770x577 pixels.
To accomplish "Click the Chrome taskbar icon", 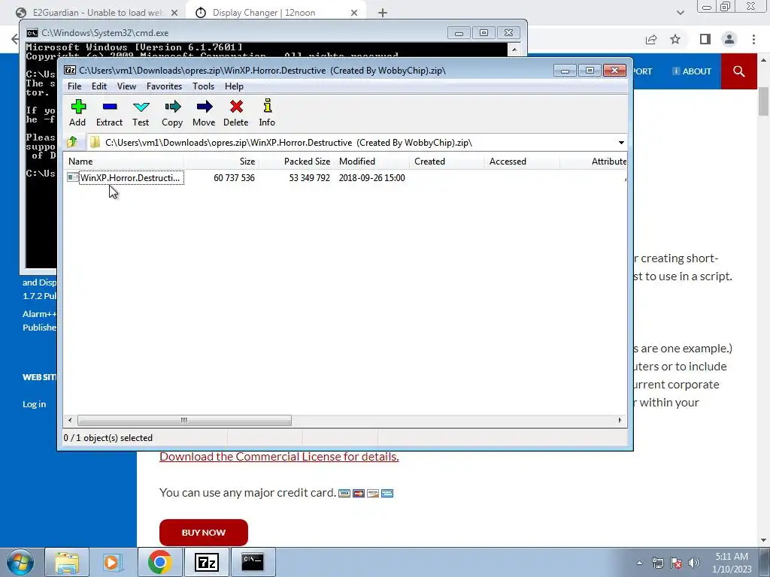I will (x=159, y=562).
